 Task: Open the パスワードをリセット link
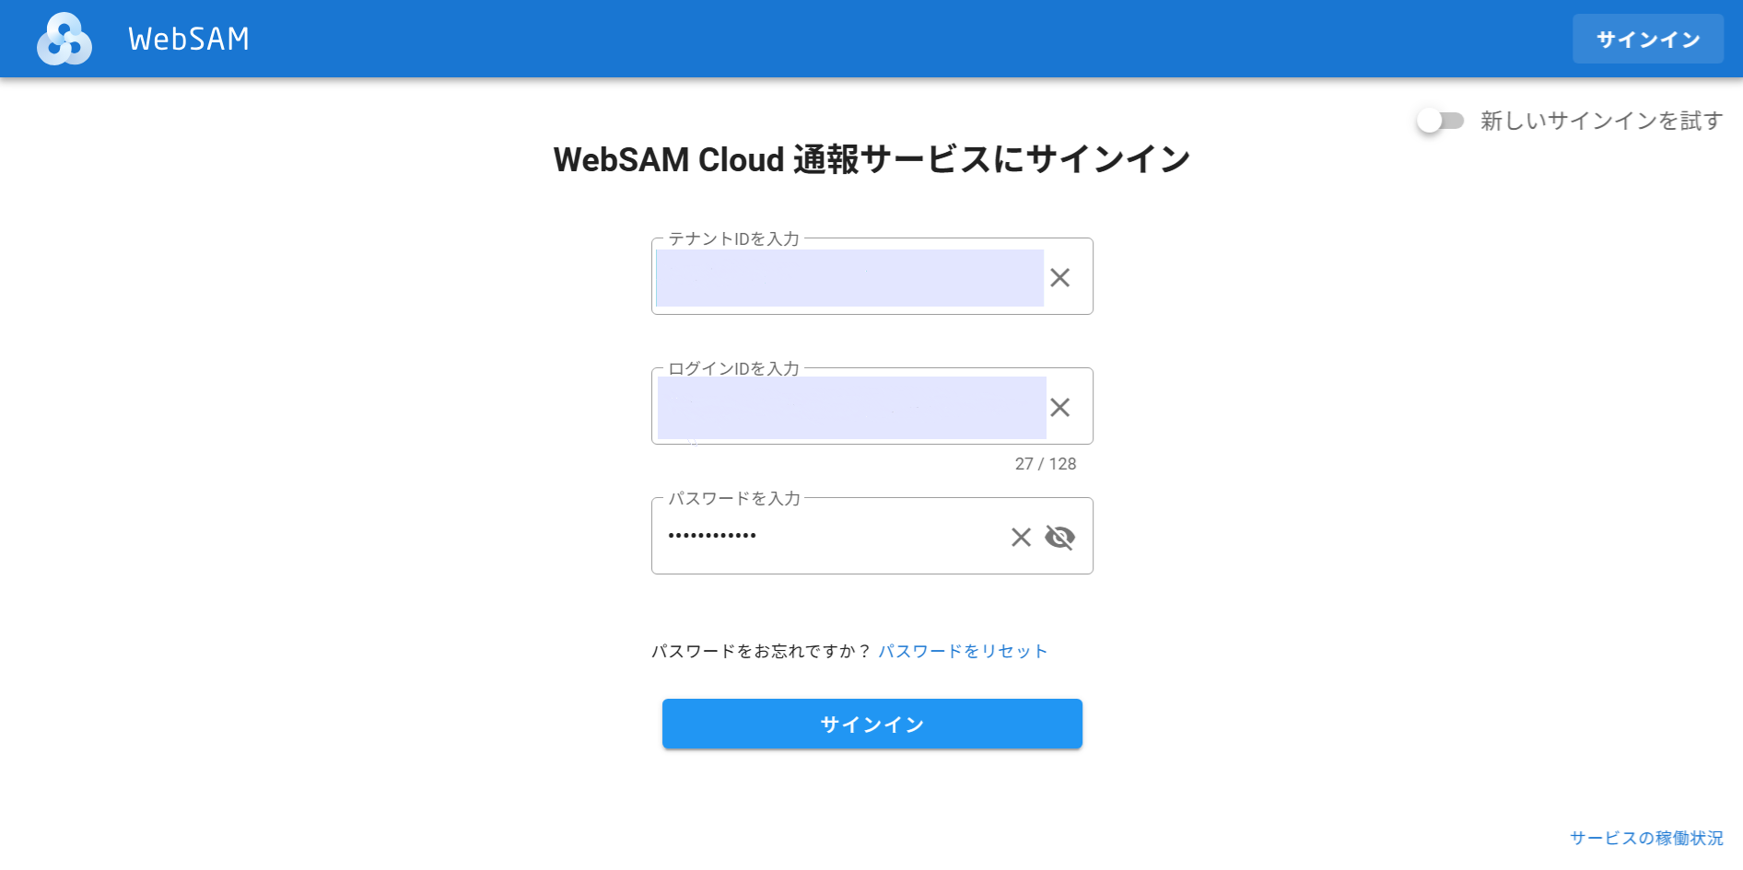coord(963,651)
